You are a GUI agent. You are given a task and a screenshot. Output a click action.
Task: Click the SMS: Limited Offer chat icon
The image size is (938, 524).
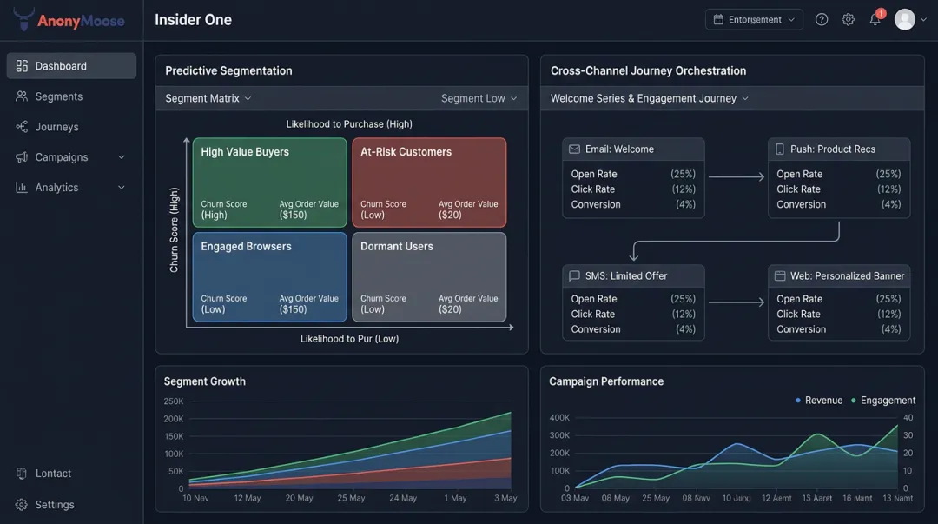point(574,275)
